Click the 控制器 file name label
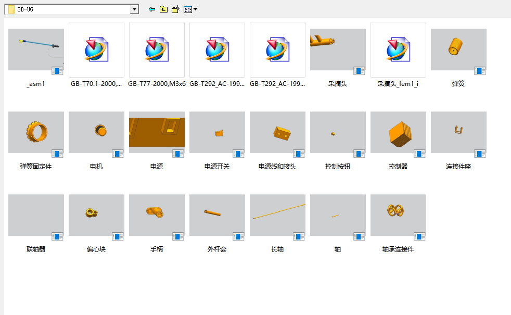The image size is (511, 315). click(398, 167)
